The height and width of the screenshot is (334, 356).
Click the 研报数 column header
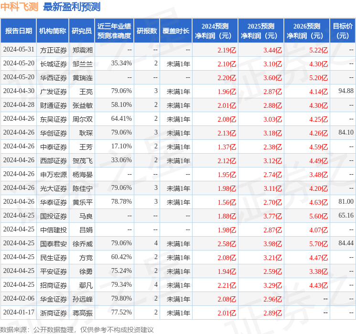coord(147,31)
